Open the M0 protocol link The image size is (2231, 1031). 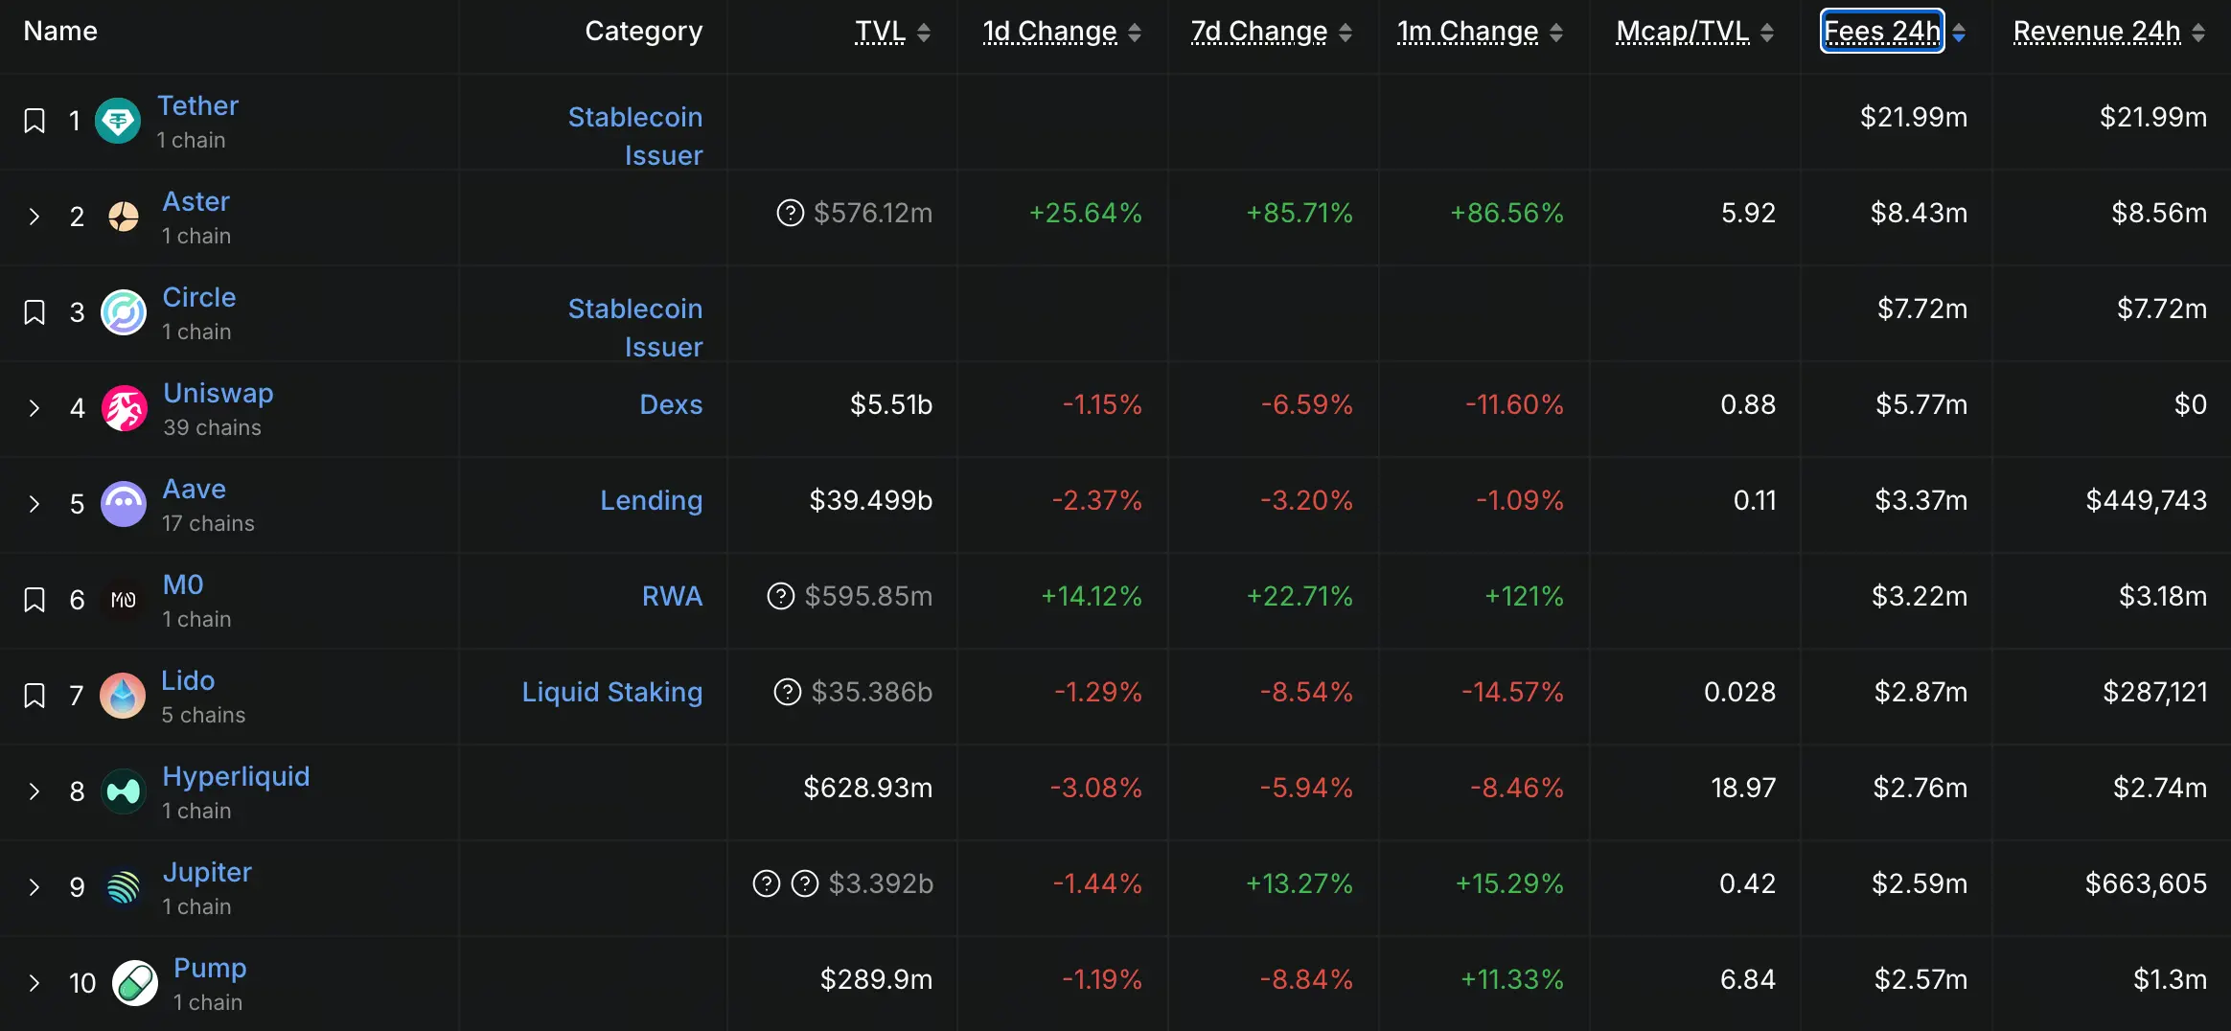pyautogui.click(x=183, y=584)
